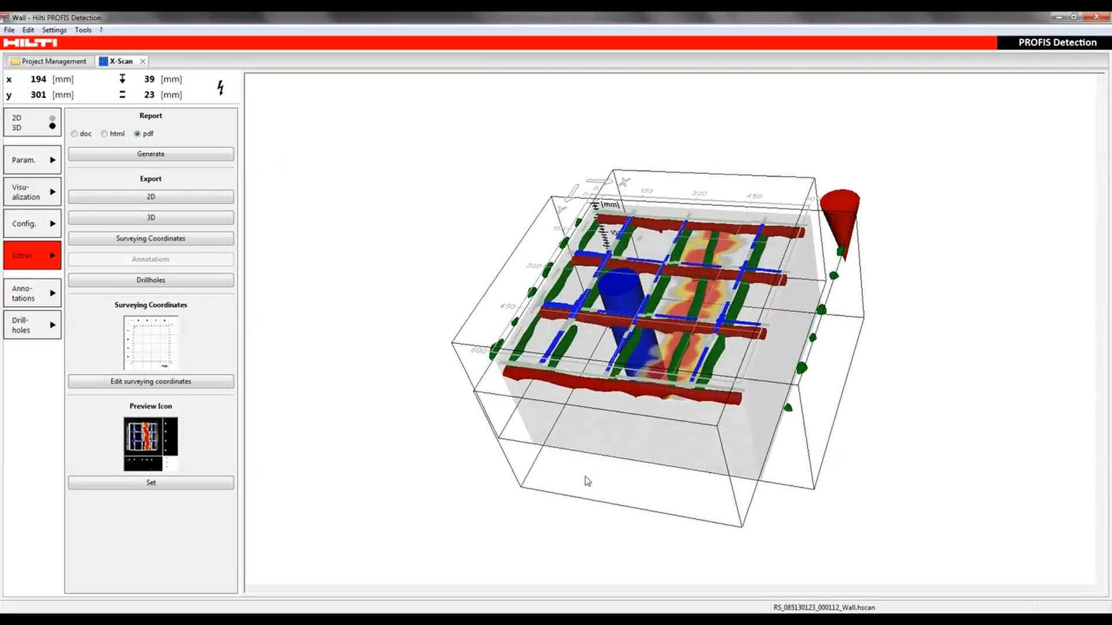Close the X-Scan tab
This screenshot has height=625, width=1112.
point(142,61)
